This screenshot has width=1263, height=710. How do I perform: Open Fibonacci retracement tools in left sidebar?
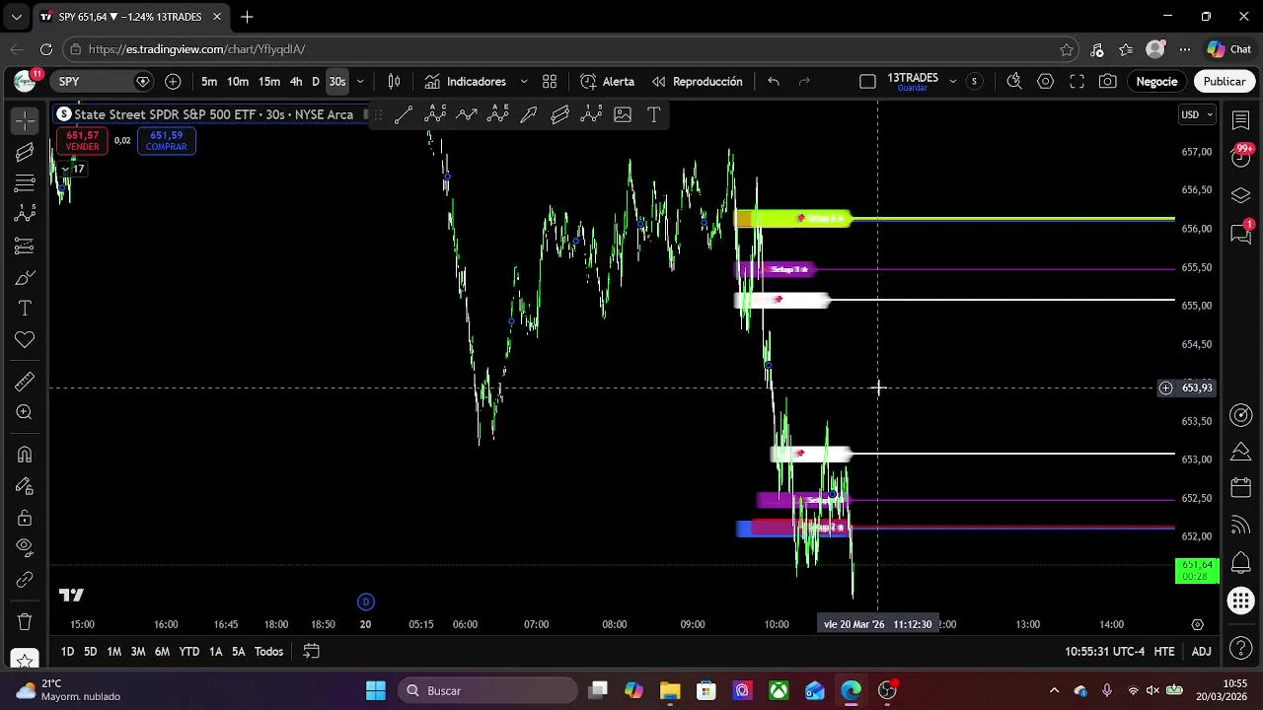point(25,183)
